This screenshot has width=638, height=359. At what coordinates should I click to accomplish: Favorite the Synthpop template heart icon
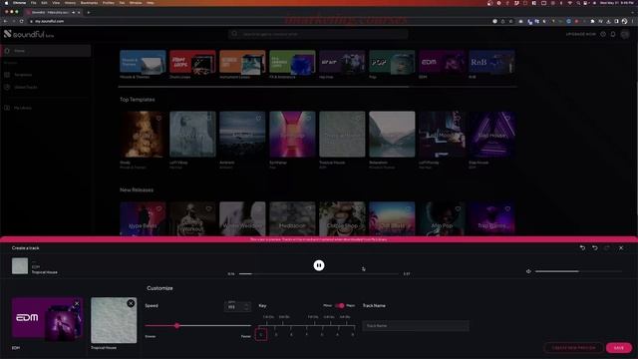[308, 119]
